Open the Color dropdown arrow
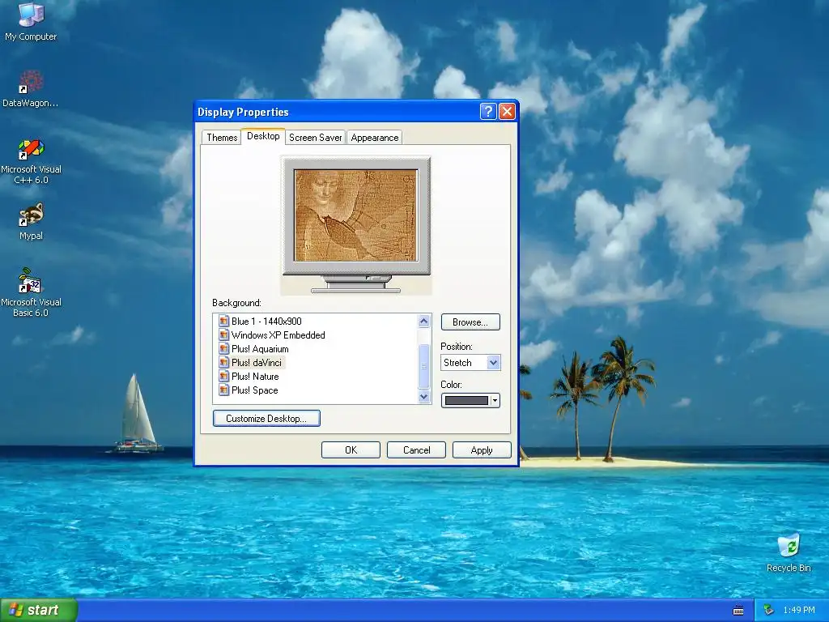Viewport: 829px width, 622px height. pyautogui.click(x=495, y=400)
